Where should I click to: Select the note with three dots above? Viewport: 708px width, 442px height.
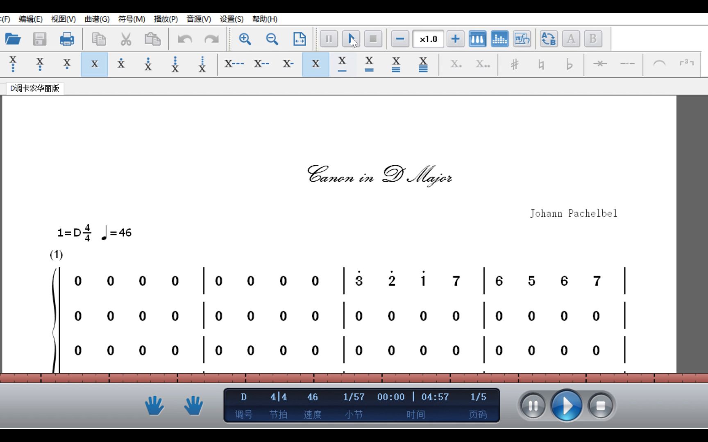click(175, 64)
